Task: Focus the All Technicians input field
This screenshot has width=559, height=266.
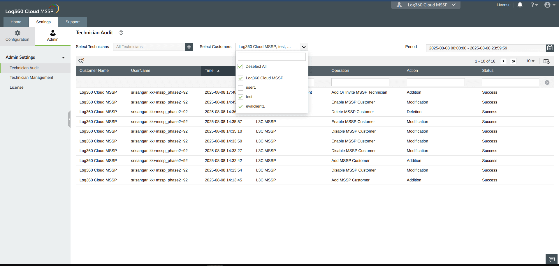Action: [149, 47]
